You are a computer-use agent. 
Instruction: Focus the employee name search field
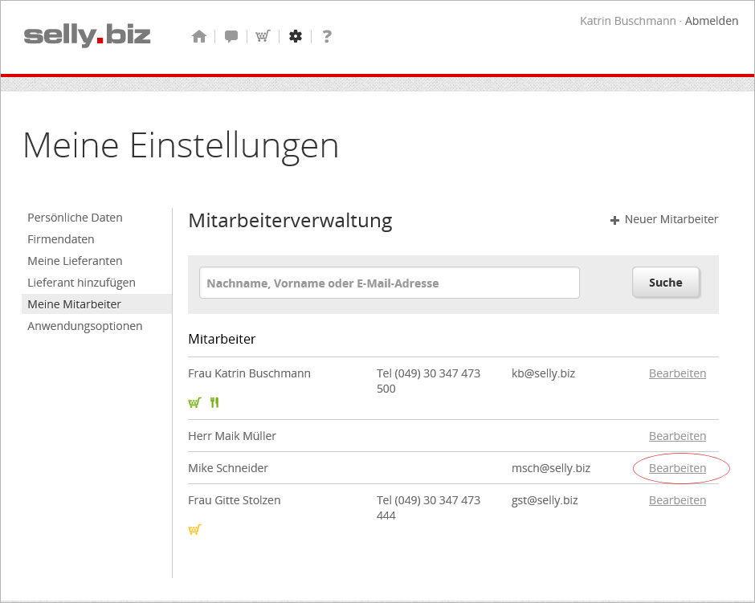point(390,283)
